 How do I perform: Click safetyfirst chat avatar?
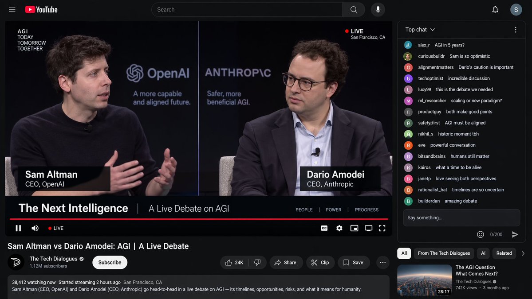408,123
